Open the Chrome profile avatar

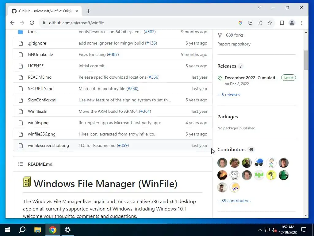(292, 23)
